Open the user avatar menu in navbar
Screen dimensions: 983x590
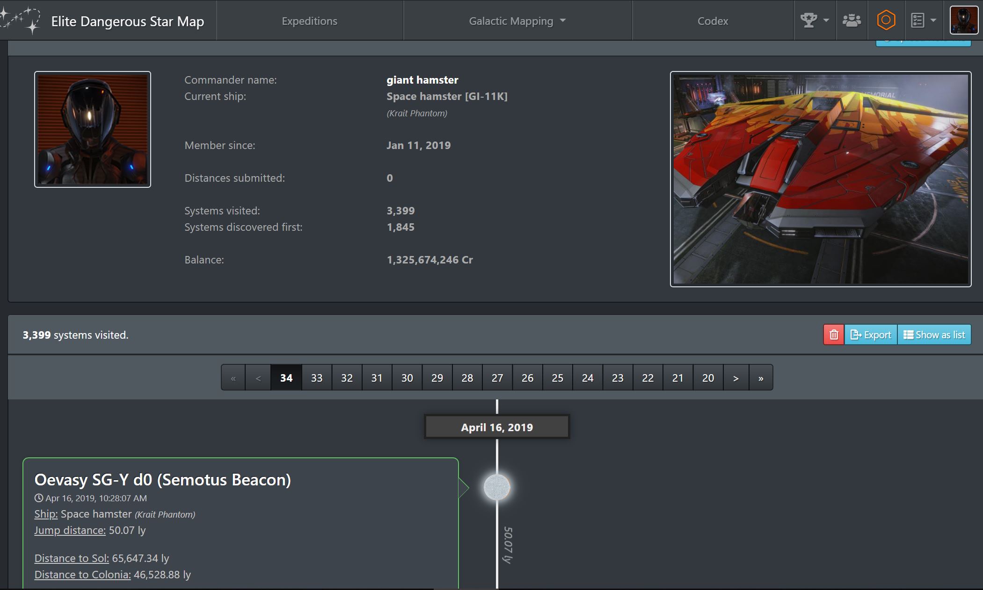tap(964, 20)
